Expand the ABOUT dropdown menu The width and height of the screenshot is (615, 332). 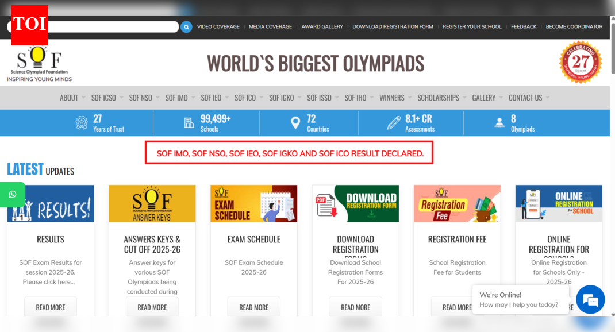tap(72, 98)
